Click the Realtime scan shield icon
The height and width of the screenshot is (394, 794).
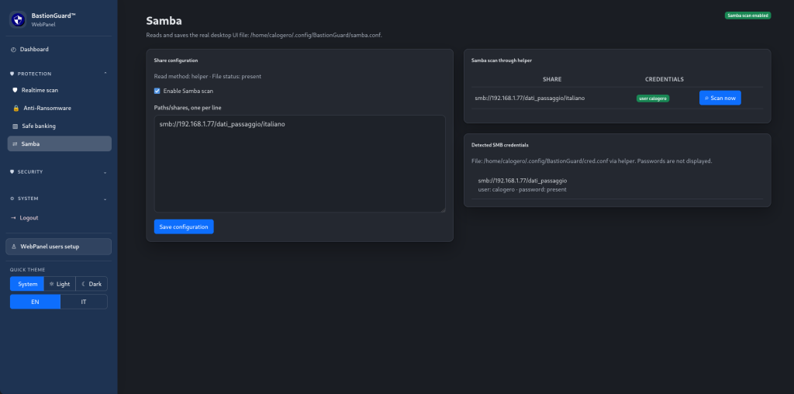(15, 90)
